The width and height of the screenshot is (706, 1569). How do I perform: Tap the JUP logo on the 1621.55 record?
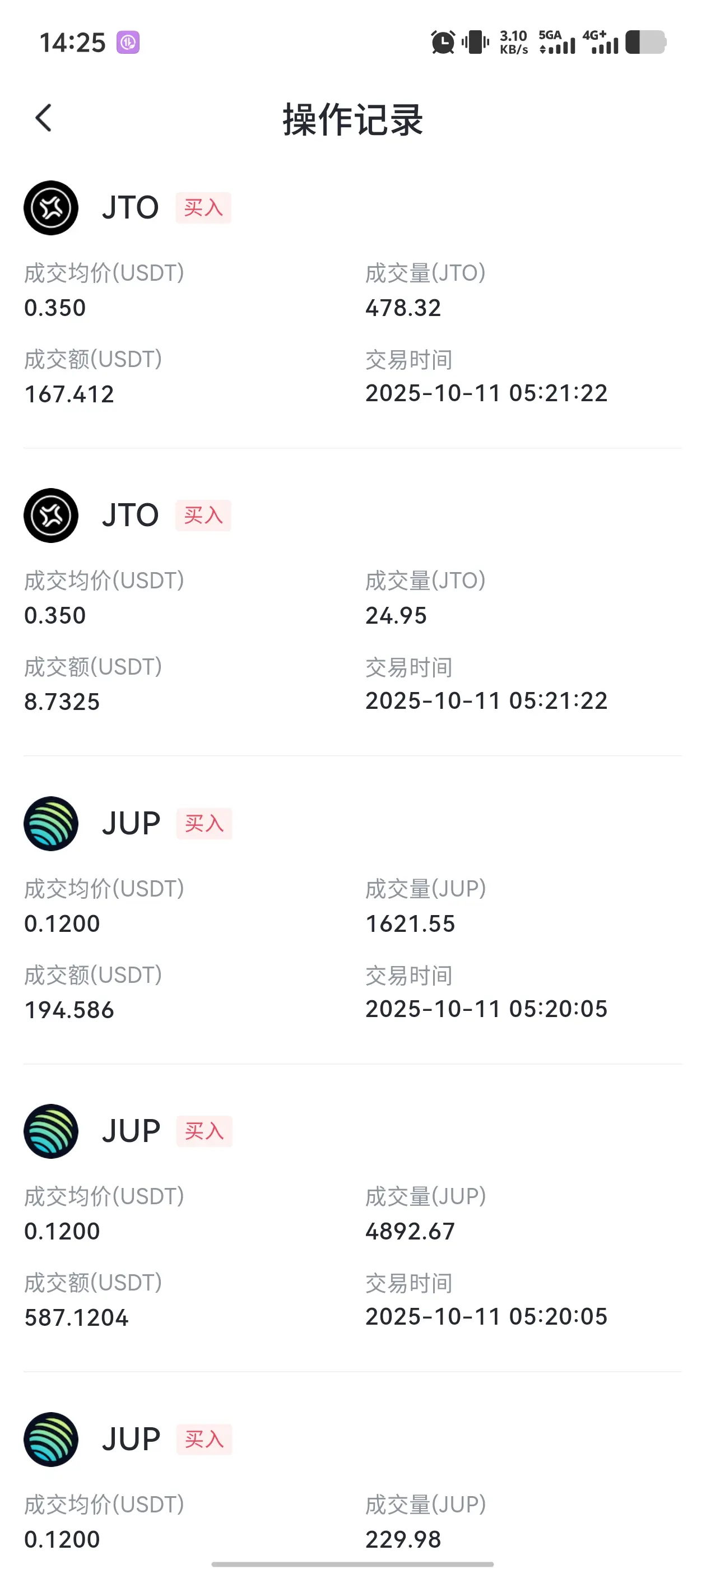[x=51, y=824]
